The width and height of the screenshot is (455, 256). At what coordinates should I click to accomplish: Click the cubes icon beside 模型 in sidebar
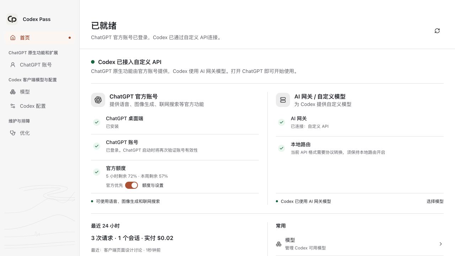point(13,92)
